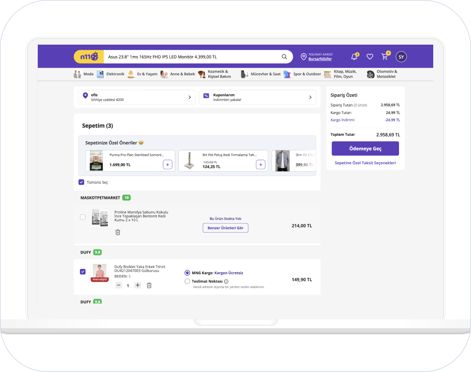Click the Ev & Yaşam lamp icon
This screenshot has width=471, height=372.
131,74
